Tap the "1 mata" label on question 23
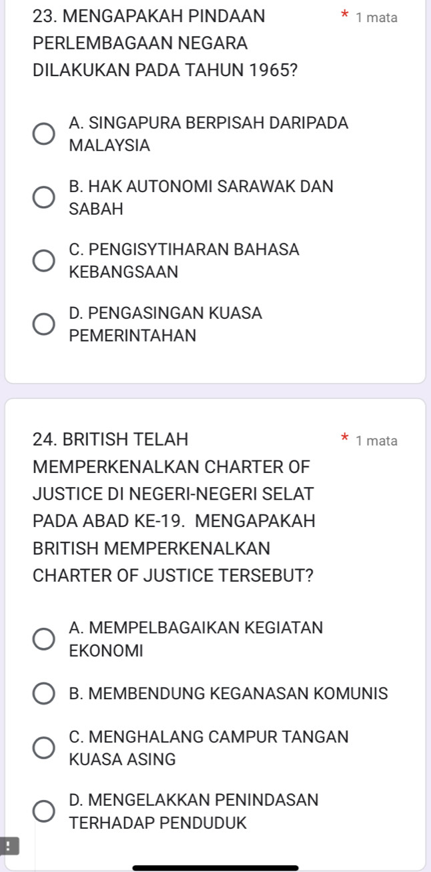 coord(376,18)
